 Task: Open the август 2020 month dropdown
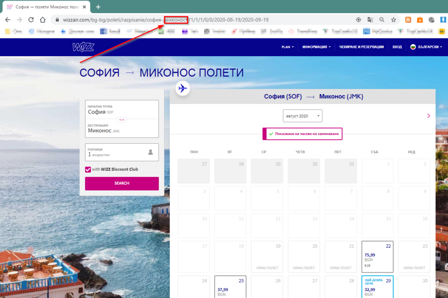[303, 116]
